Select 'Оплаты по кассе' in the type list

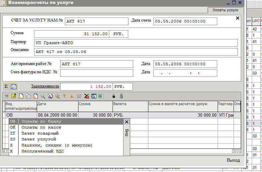(x=66, y=127)
